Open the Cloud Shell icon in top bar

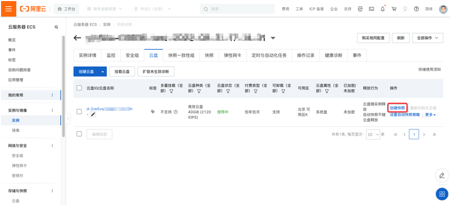click(371, 9)
